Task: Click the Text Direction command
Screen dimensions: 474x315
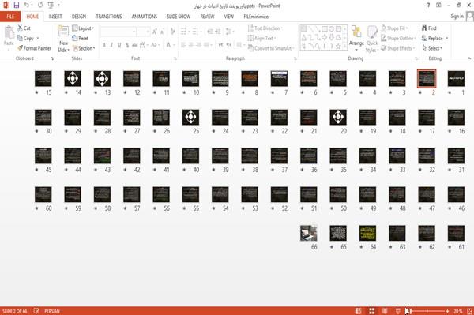Action: click(265, 28)
